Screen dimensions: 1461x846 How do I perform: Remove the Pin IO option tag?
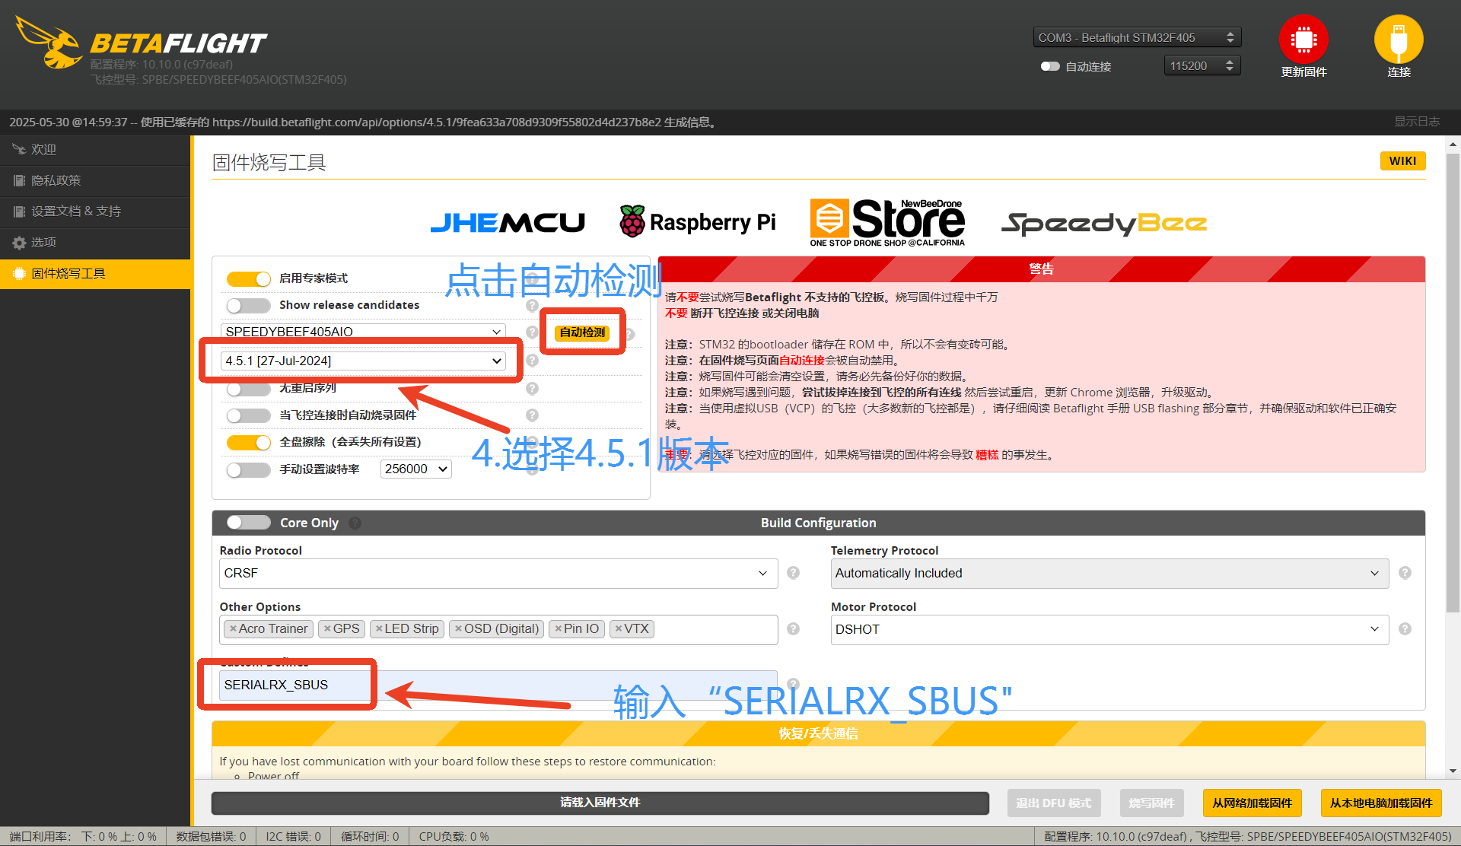click(x=558, y=628)
